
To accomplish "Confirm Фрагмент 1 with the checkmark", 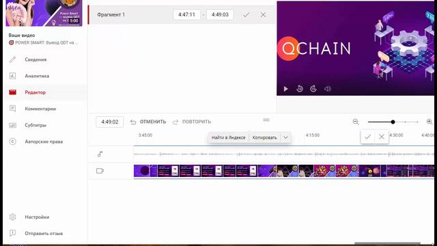I will tap(246, 15).
